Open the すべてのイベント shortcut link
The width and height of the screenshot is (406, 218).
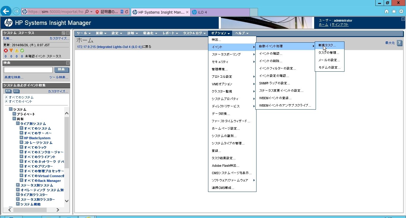tap(21, 101)
